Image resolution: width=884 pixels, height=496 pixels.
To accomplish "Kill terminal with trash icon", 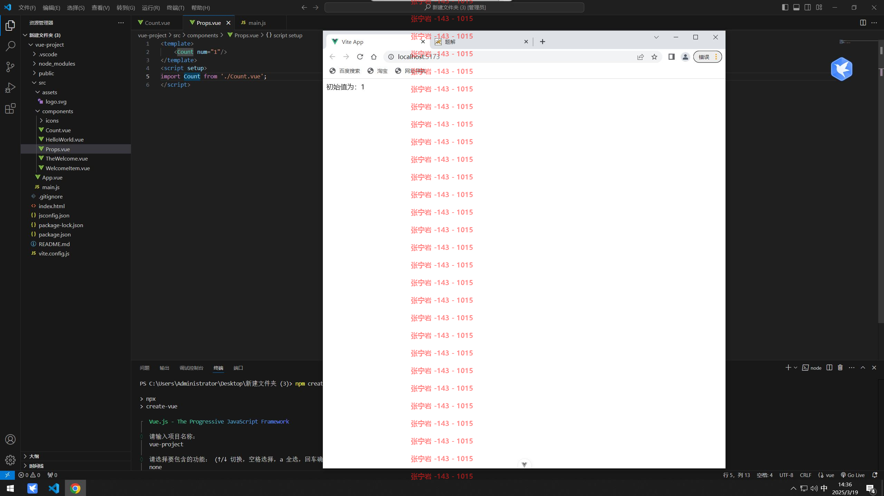I will pyautogui.click(x=840, y=368).
